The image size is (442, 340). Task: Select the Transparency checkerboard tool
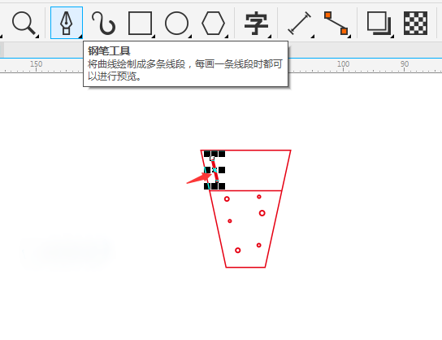(415, 23)
